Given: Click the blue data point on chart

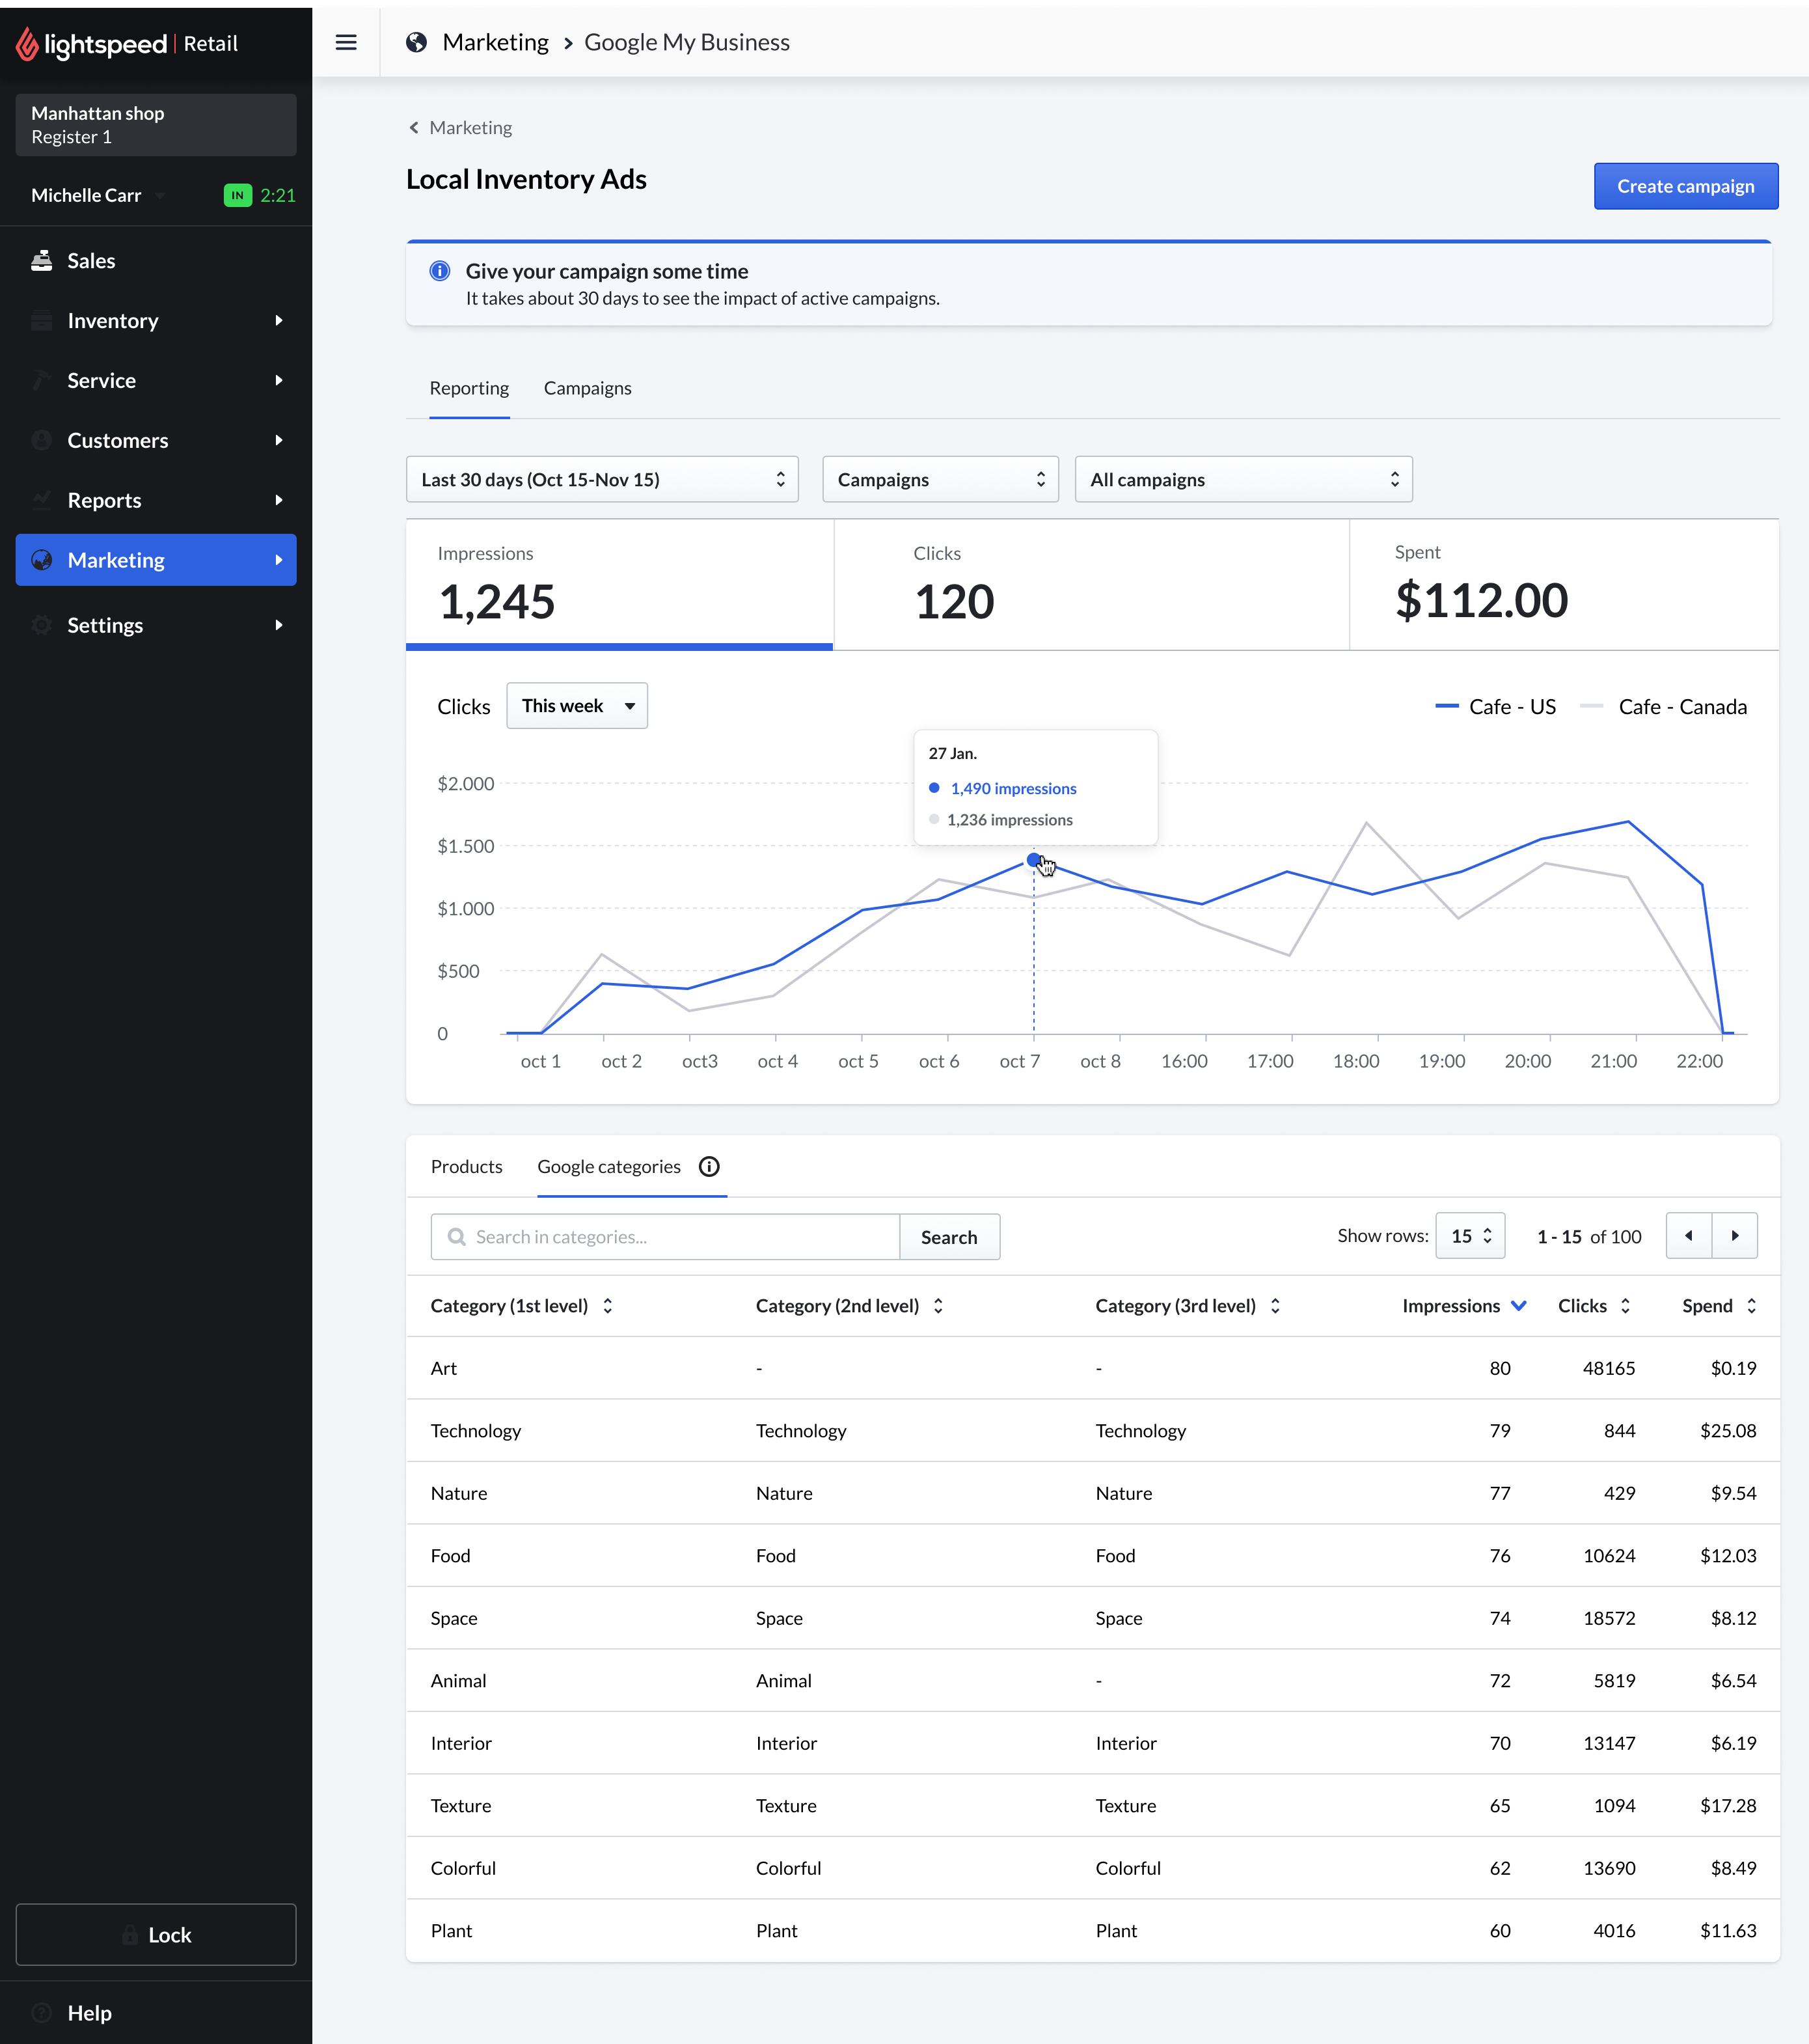Looking at the screenshot, I should [x=1033, y=860].
